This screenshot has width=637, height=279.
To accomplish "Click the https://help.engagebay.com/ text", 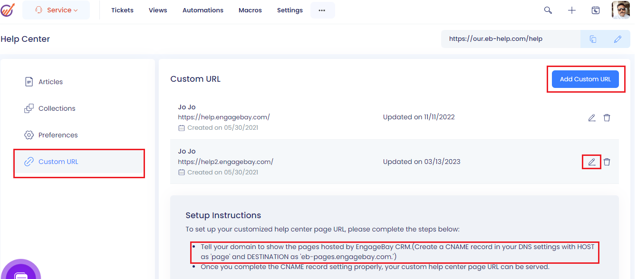I will (224, 117).
